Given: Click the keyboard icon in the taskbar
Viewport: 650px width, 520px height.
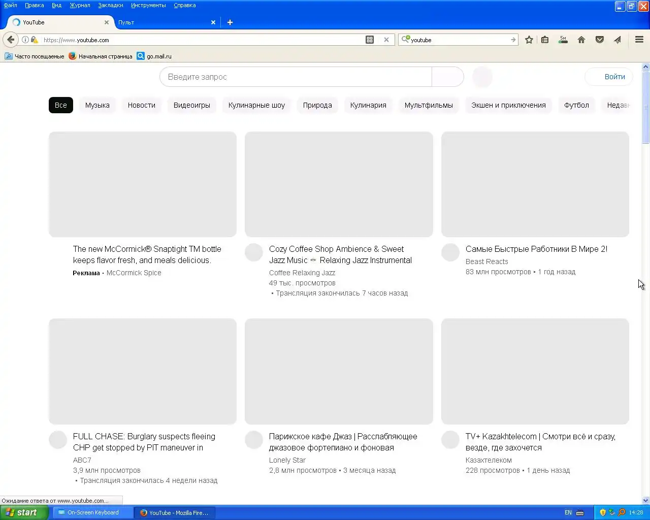Looking at the screenshot, I should click(580, 512).
